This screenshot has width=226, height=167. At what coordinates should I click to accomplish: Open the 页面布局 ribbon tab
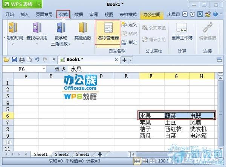pos(44,14)
